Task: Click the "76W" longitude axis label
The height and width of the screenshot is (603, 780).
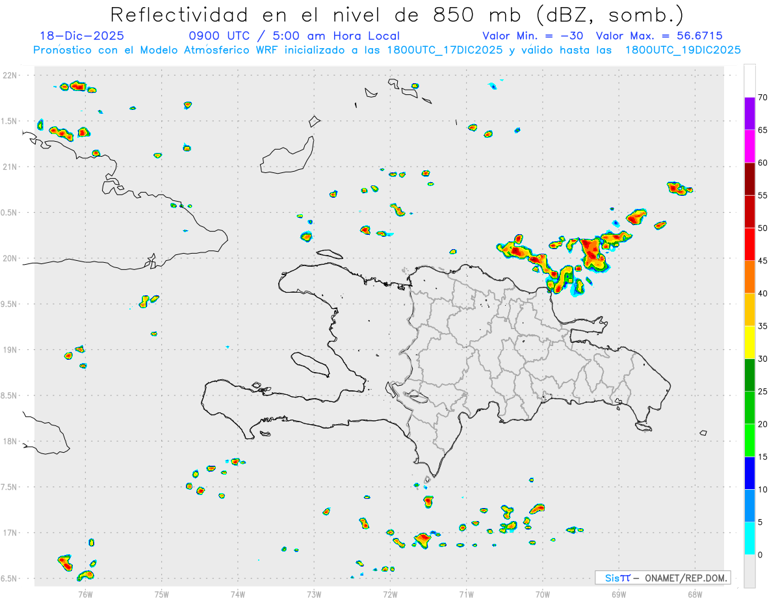Action: (x=85, y=593)
